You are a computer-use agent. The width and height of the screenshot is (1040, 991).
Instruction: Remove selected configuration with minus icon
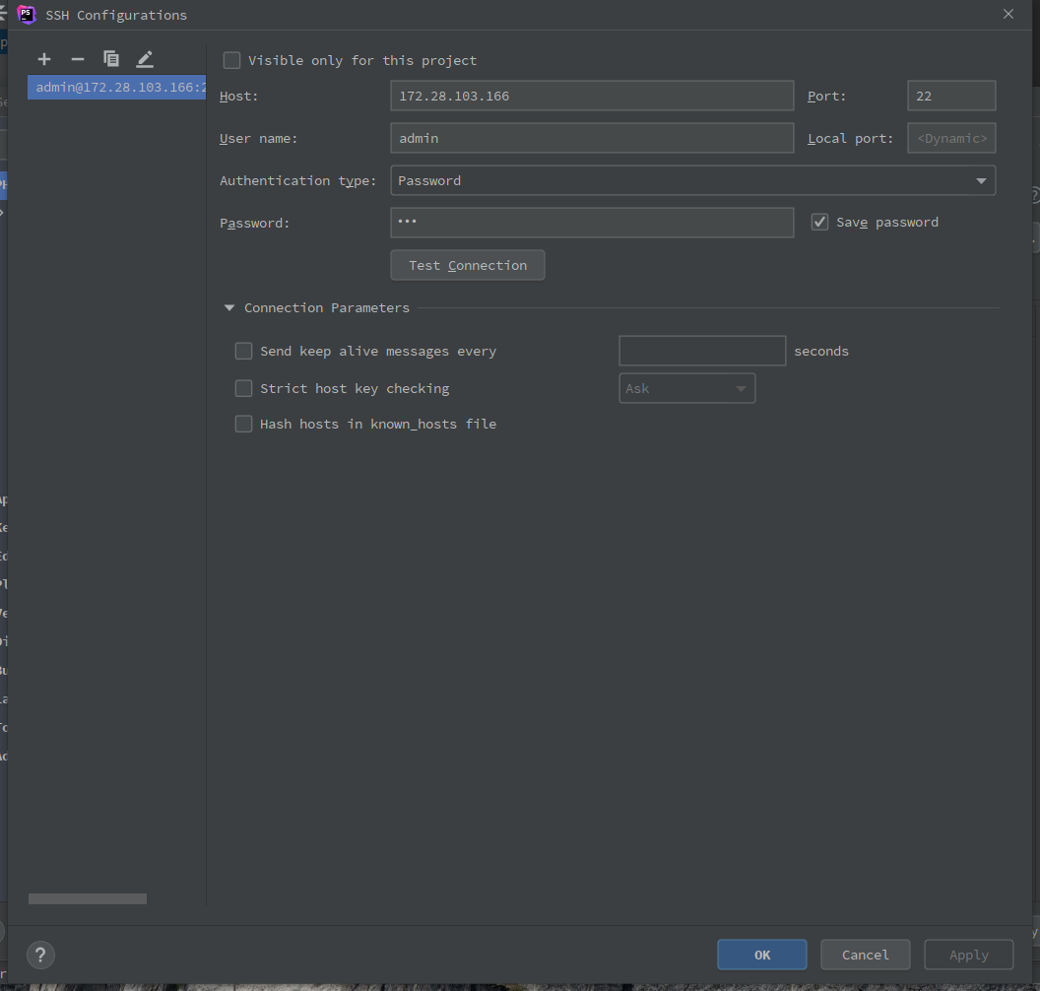(78, 59)
